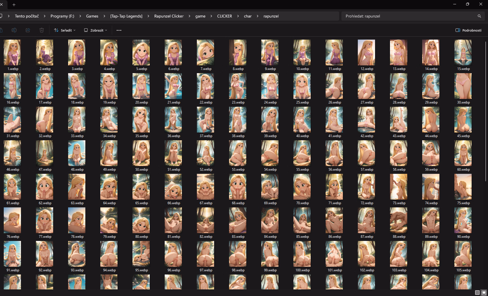
Task: Click the delete trash icon
Action: [x=42, y=30]
